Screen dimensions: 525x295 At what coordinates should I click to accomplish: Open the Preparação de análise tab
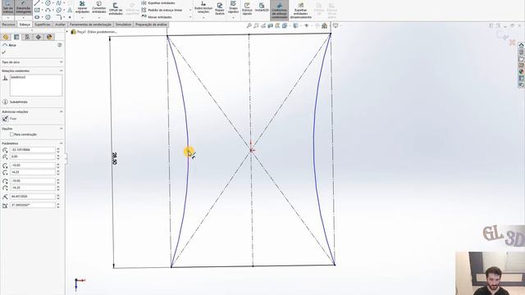tap(151, 25)
